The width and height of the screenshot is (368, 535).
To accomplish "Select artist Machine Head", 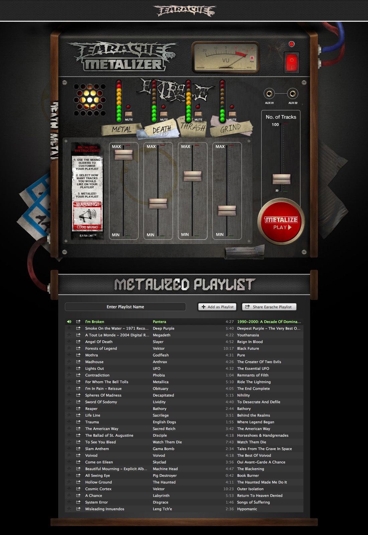I will (x=165, y=469).
